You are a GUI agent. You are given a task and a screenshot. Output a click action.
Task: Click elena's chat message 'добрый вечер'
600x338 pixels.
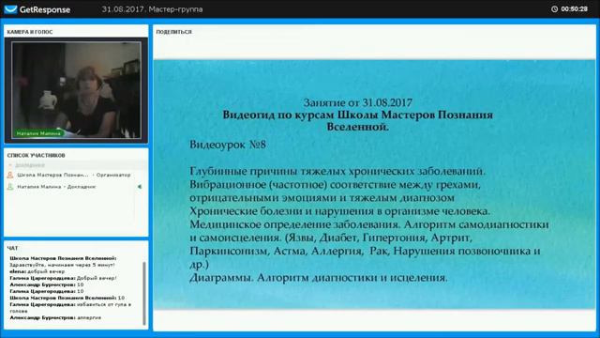tap(46, 271)
